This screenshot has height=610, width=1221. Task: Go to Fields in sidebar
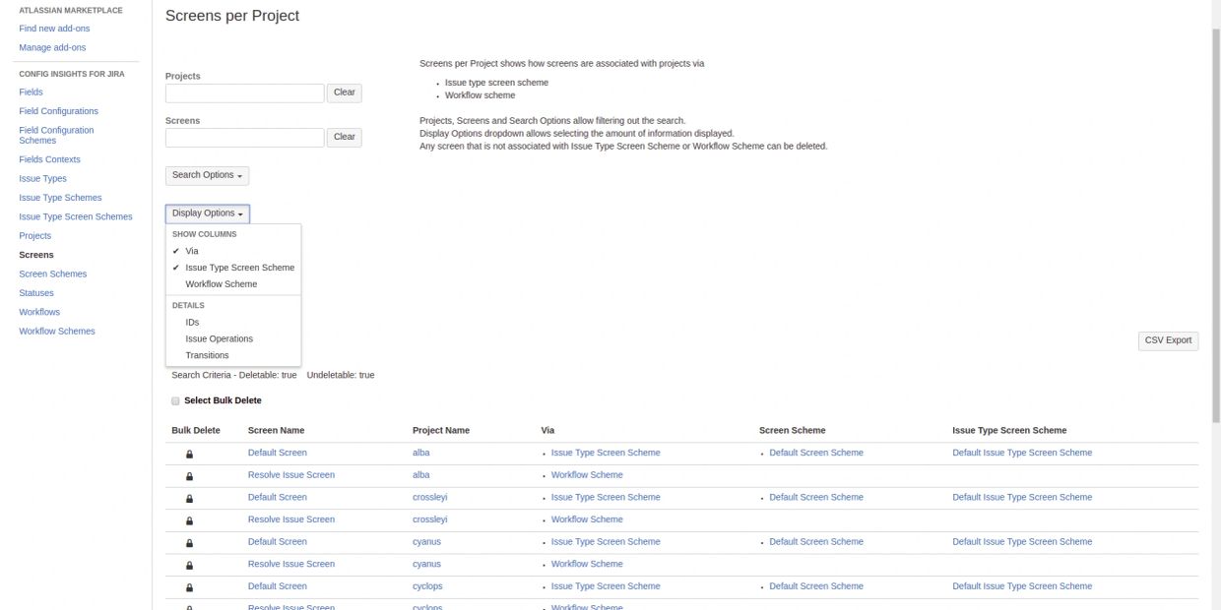(x=31, y=91)
